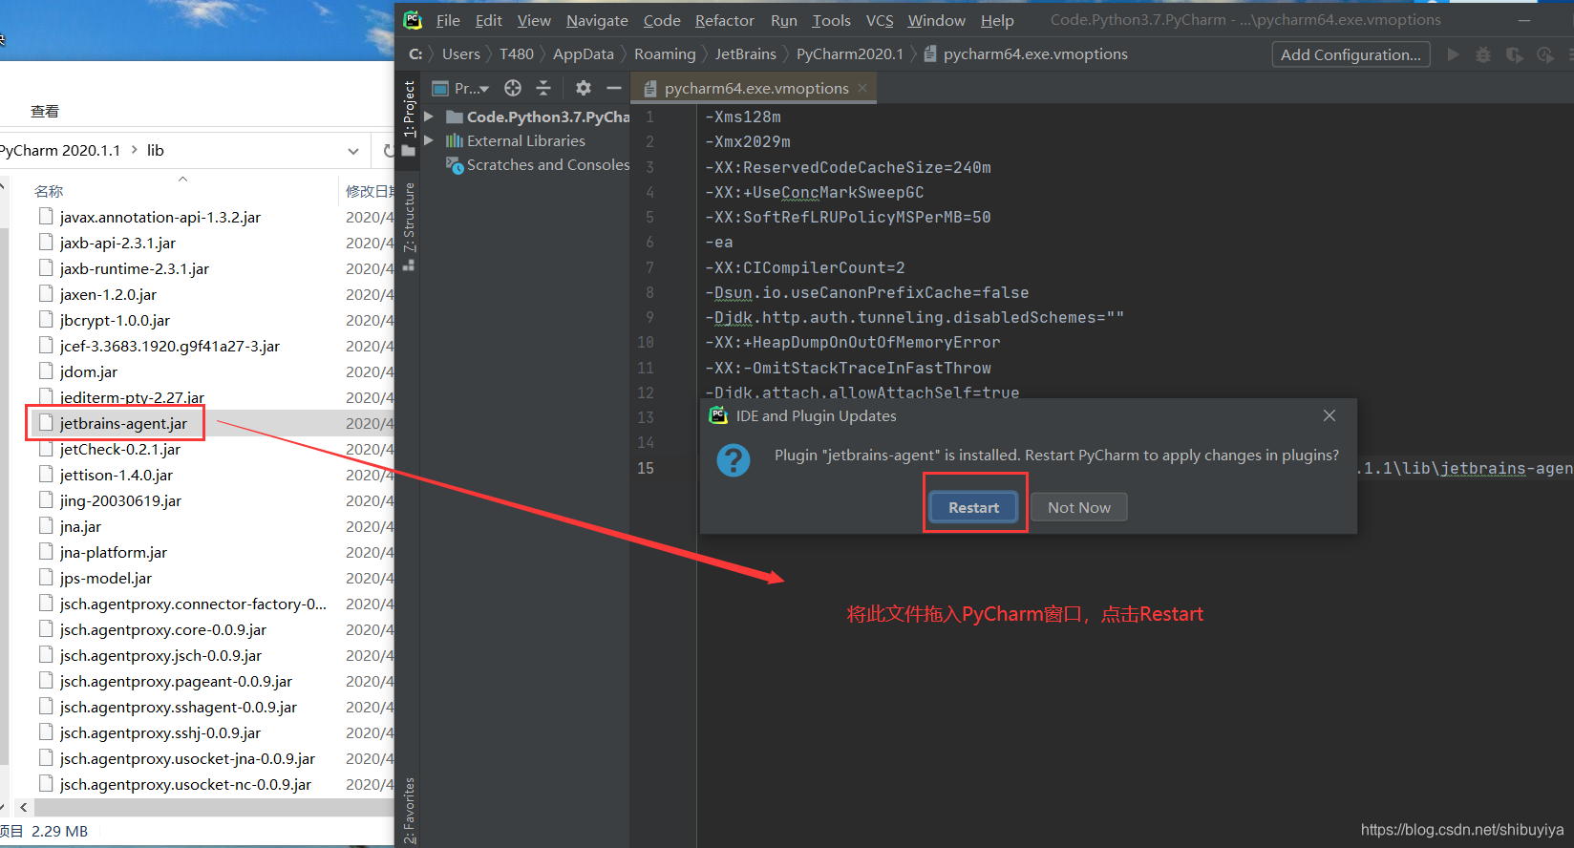Click Add Configuration button
Viewport: 1574px width, 848px height.
coord(1351,54)
